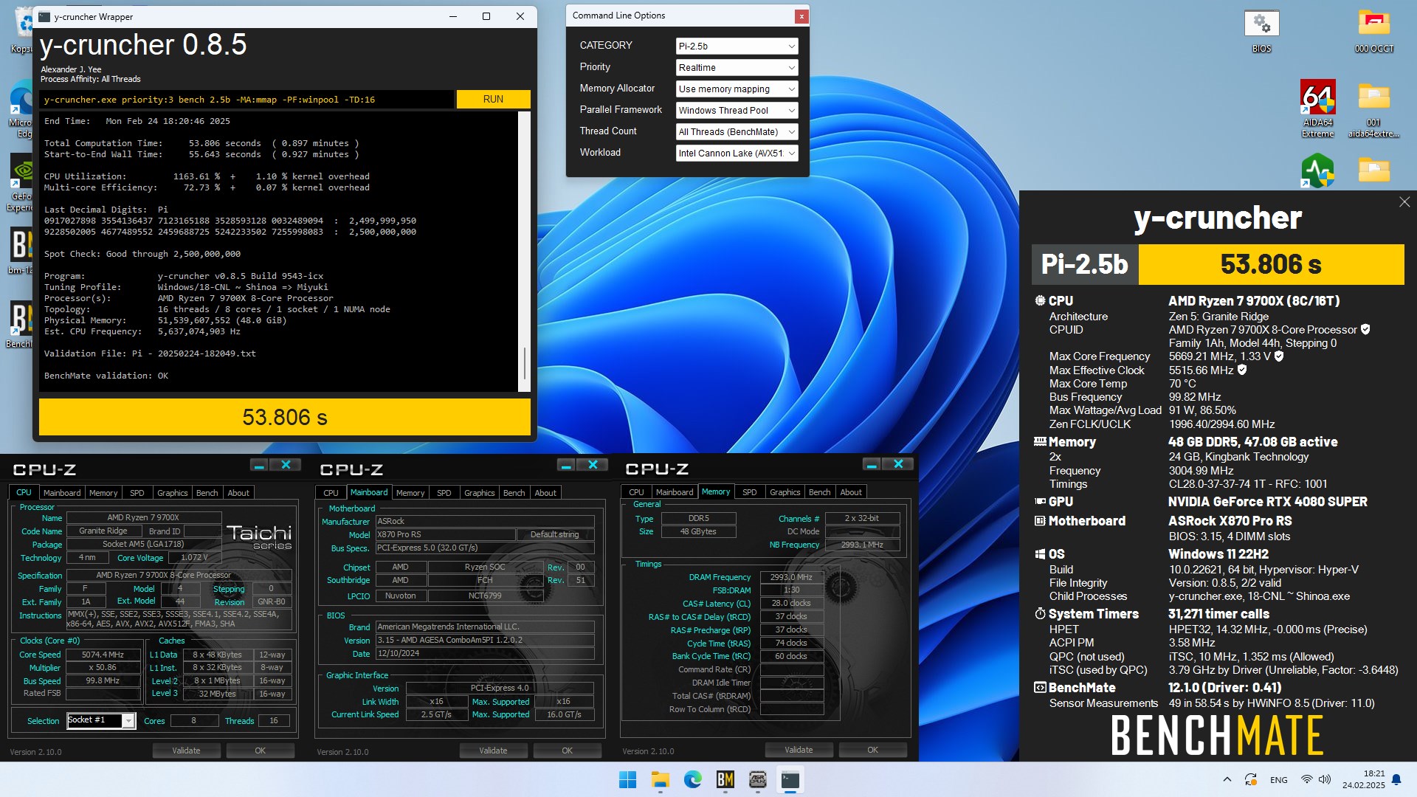The height and width of the screenshot is (797, 1417).
Task: Open the Socket #1 selection dropdown
Action: (101, 720)
